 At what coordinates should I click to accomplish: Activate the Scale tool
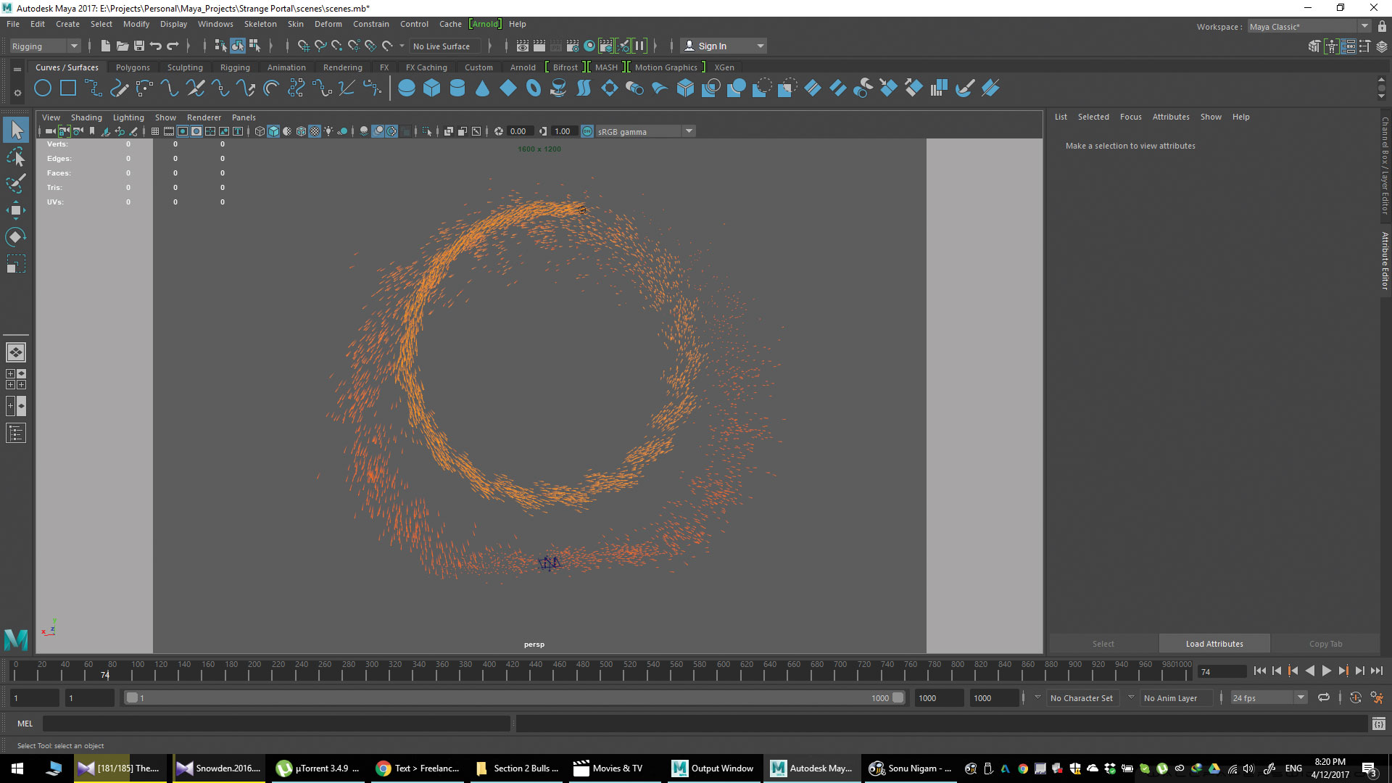[16, 264]
